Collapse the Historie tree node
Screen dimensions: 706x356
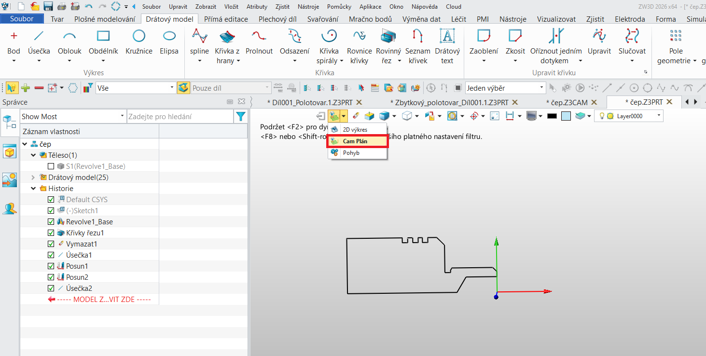(33, 189)
